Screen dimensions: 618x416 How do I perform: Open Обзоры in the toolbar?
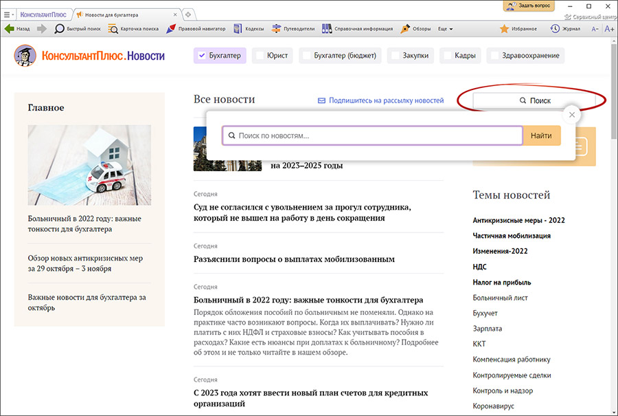[x=415, y=29]
